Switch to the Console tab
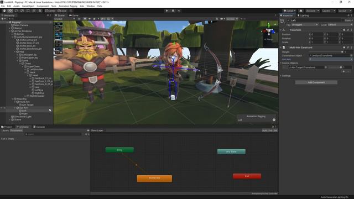This screenshot has height=199, width=354. [x=39, y=127]
